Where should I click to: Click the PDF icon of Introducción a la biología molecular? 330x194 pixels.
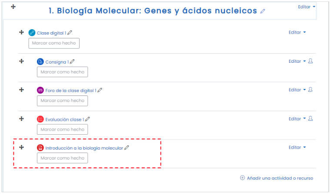[x=40, y=148]
